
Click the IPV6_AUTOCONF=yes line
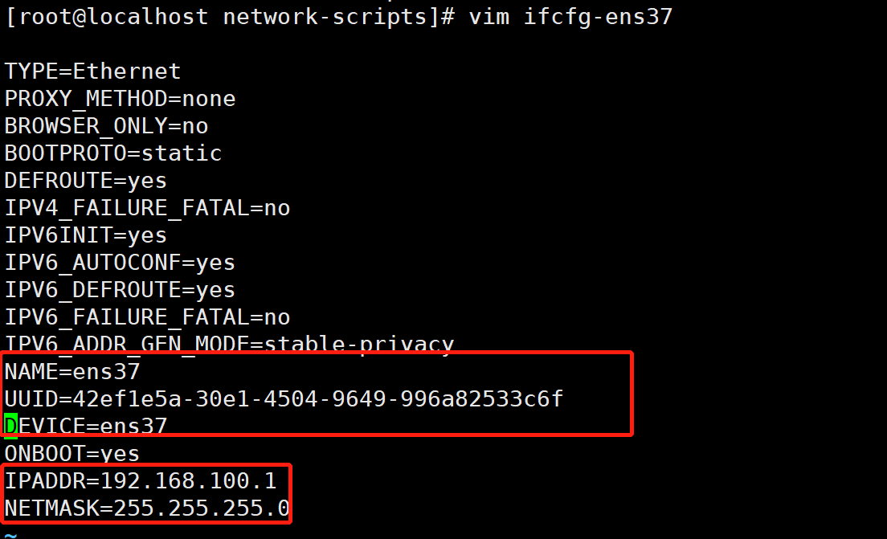[120, 263]
